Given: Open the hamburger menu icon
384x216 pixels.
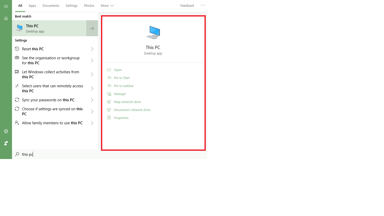Looking at the screenshot, I should [x=6, y=6].
